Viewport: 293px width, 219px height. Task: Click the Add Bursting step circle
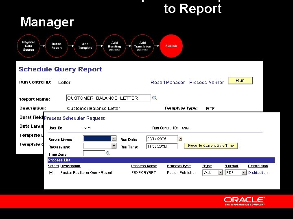pos(114,46)
